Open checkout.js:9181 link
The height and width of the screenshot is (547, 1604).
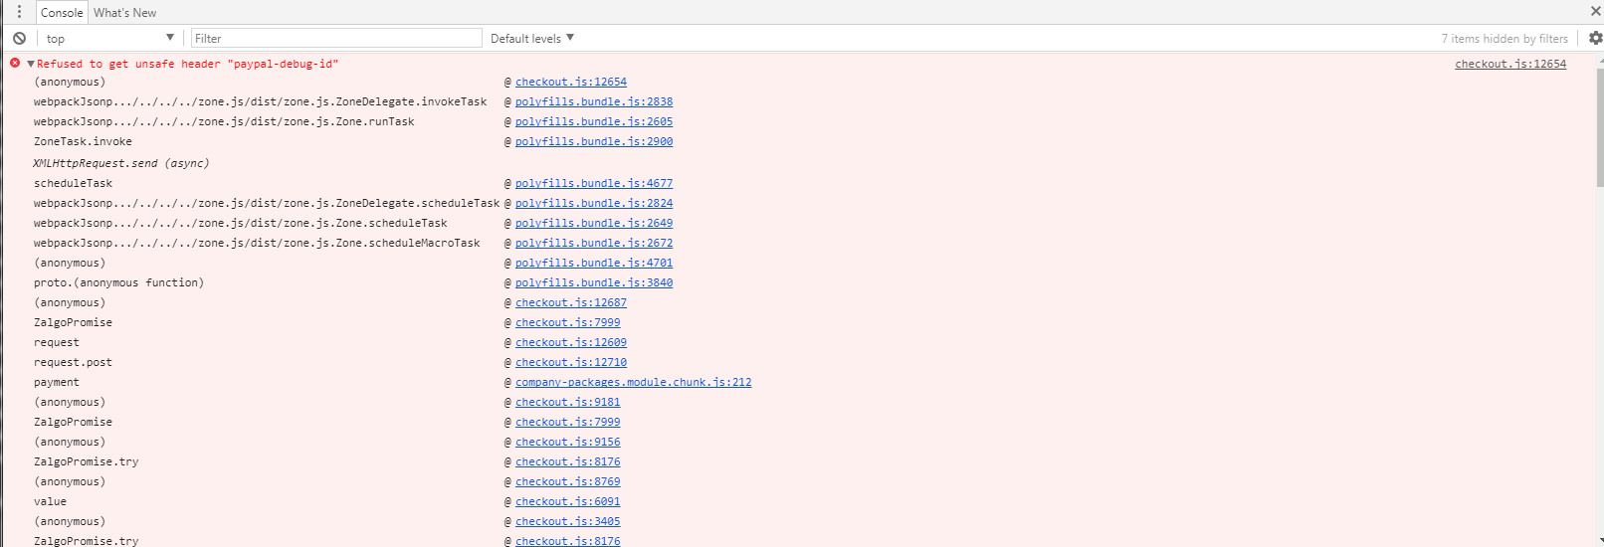pos(568,402)
